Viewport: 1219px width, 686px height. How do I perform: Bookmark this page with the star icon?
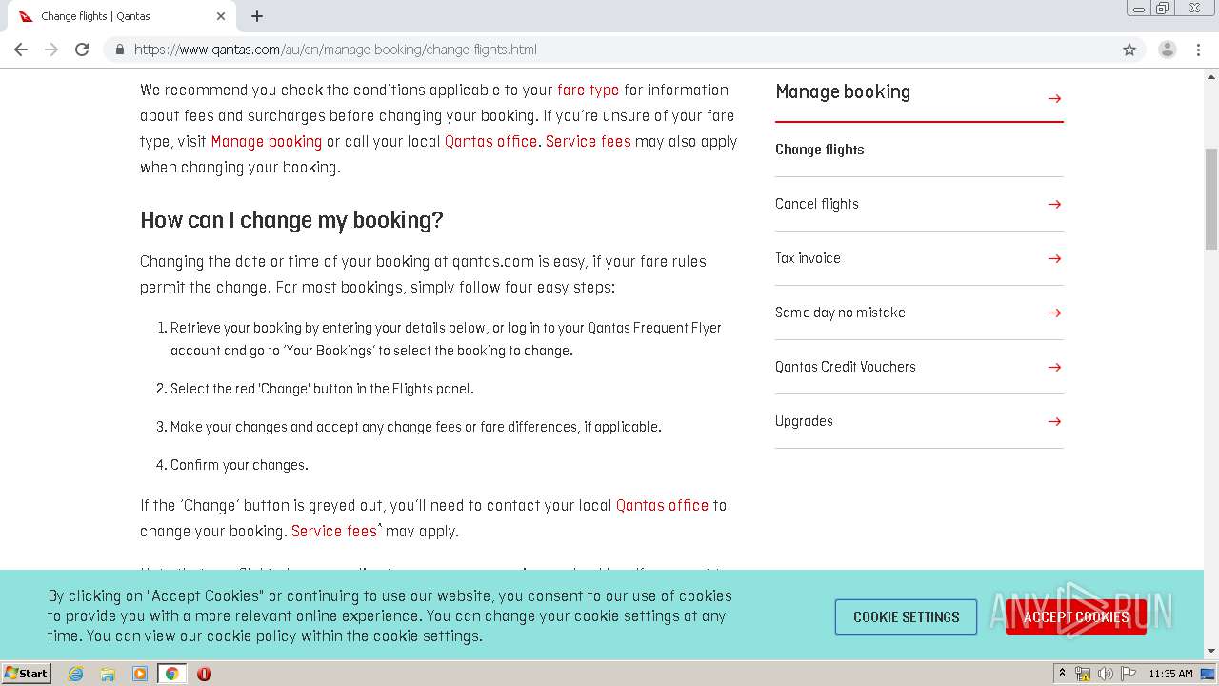[1129, 50]
